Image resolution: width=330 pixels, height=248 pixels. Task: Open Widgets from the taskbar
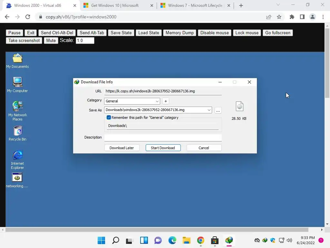144,240
